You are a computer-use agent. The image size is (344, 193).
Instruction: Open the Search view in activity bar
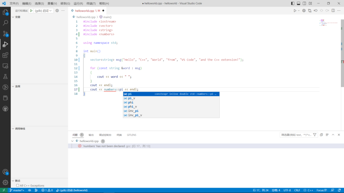[5, 23]
